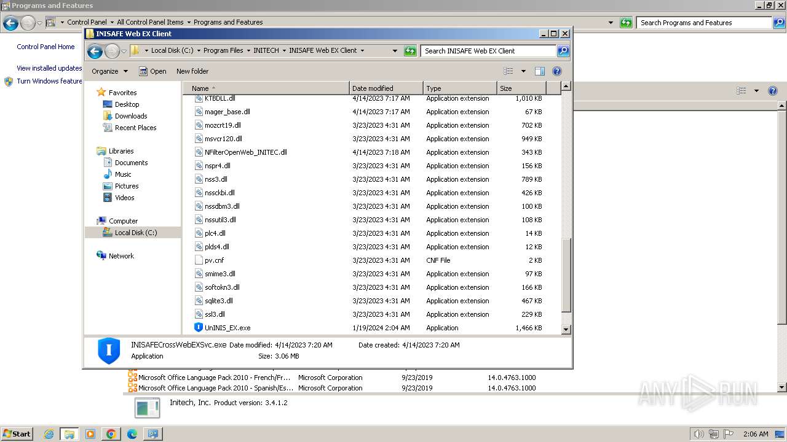Open Control Panel Home link
The width and height of the screenshot is (787, 442).
coord(45,47)
